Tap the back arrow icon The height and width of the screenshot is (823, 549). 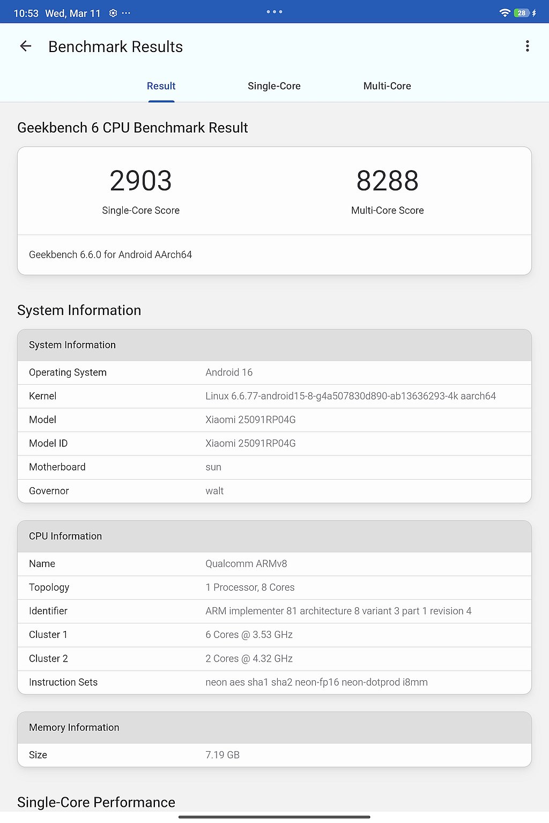25,46
